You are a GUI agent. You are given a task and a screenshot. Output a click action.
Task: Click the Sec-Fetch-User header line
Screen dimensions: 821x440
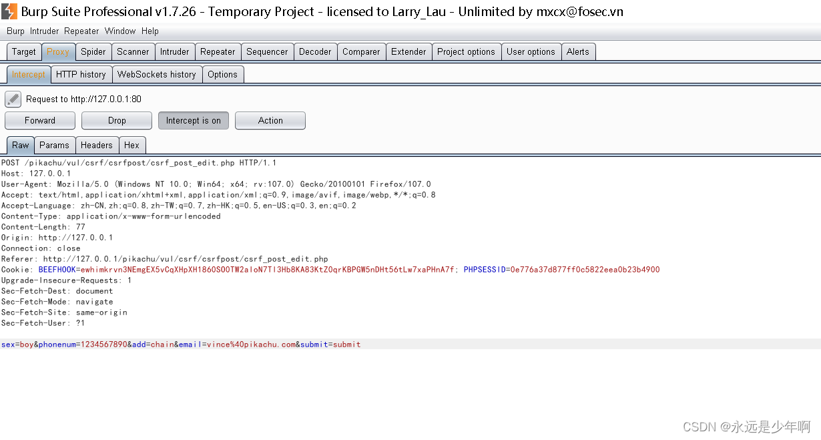coord(43,323)
